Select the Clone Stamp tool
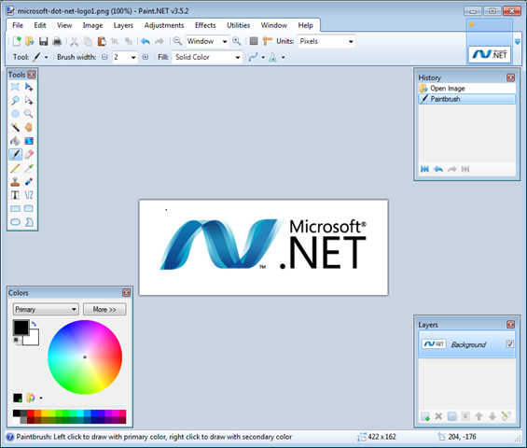The width and height of the screenshot is (527, 448). 15,182
